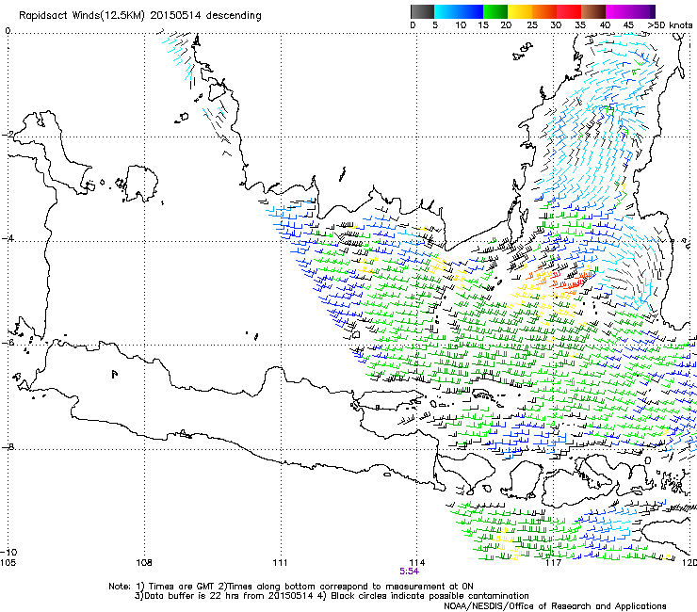The height and width of the screenshot is (612, 697).
Task: Click the date '20150514 descending' in title
Action: (x=206, y=16)
